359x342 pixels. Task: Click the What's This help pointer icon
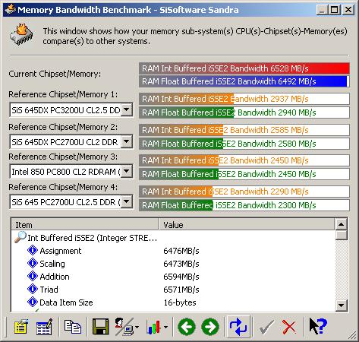318,326
